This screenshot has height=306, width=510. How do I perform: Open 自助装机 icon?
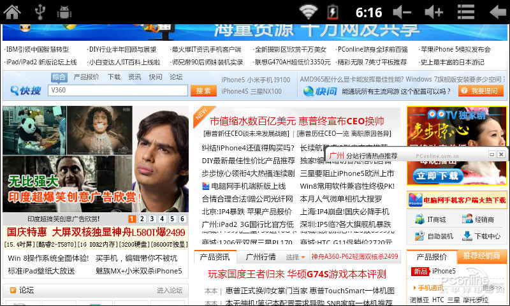click(419, 236)
